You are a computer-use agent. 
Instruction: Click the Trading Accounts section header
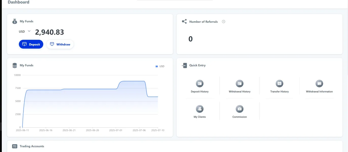click(x=32, y=146)
